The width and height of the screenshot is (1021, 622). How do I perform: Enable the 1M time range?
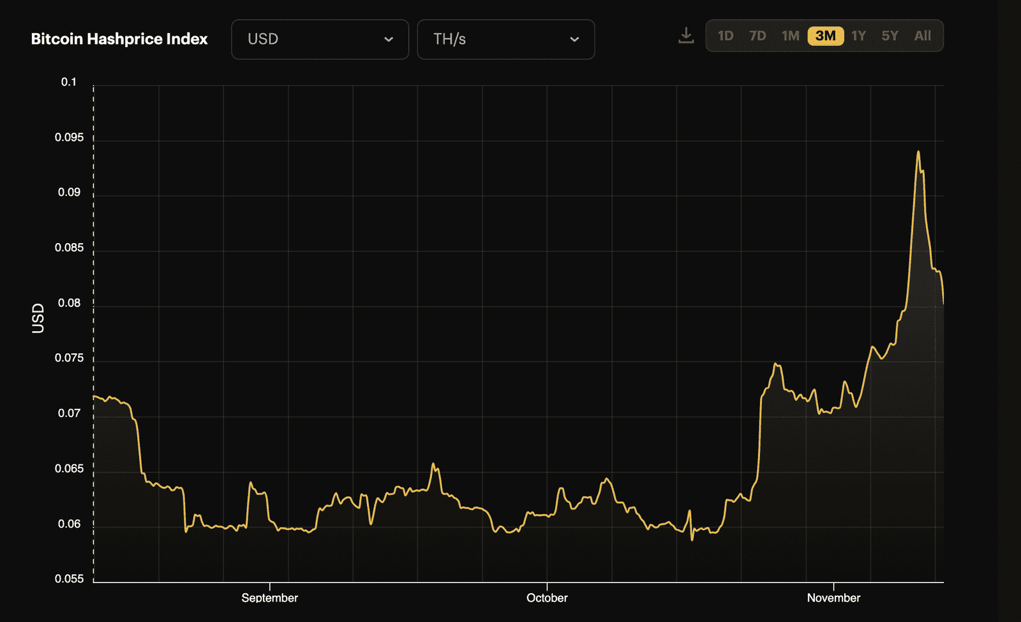[x=791, y=36]
